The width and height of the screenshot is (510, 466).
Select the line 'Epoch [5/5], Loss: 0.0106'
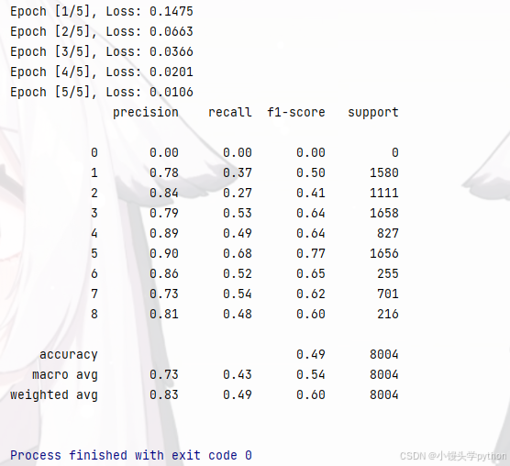[102, 93]
